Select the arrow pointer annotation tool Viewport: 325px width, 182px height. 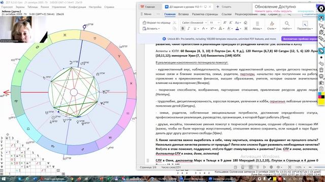[321, 26]
